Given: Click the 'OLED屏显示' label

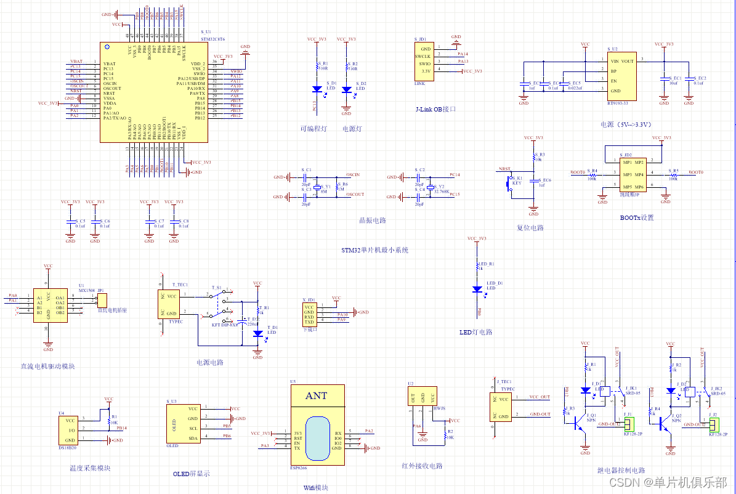Looking at the screenshot, I should (192, 474).
